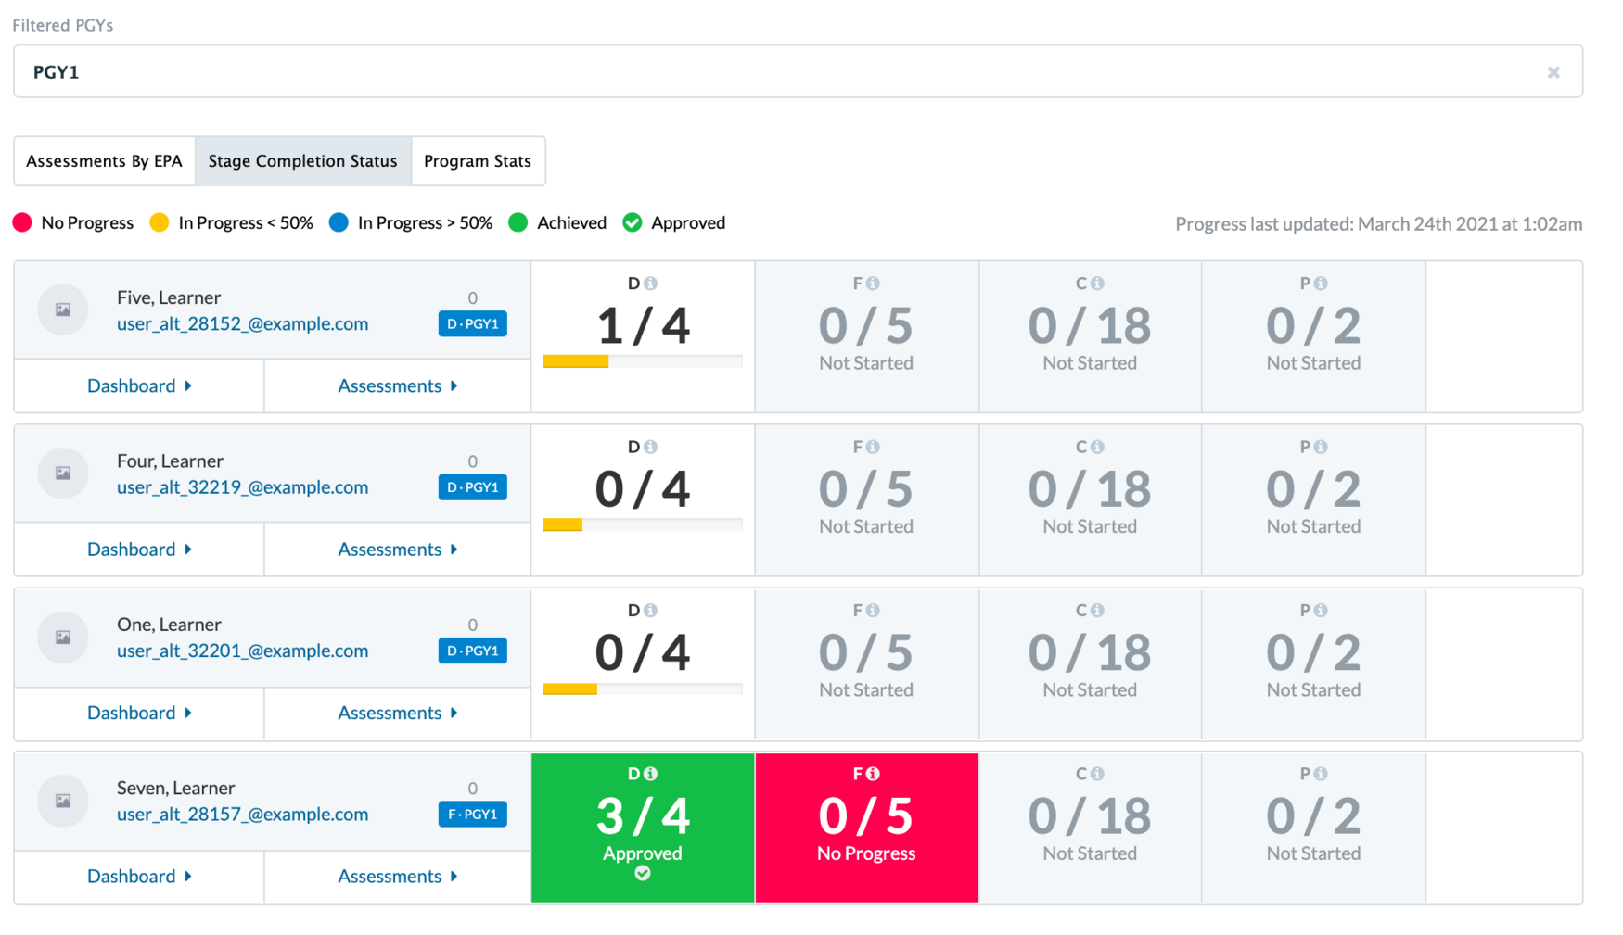Open Dashboard for One, Learner
This screenshot has width=1623, height=935.
(x=139, y=713)
